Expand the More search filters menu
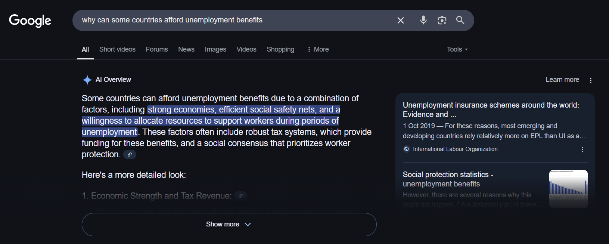Screen dimensions: 609x244 pyautogui.click(x=318, y=49)
